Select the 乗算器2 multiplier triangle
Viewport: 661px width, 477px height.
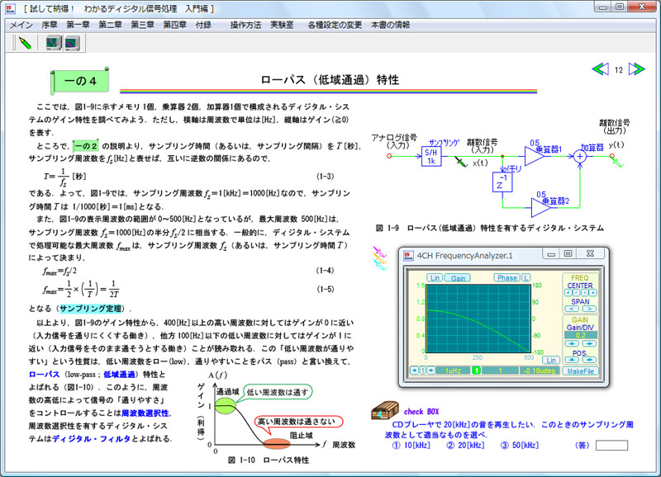tap(540, 208)
